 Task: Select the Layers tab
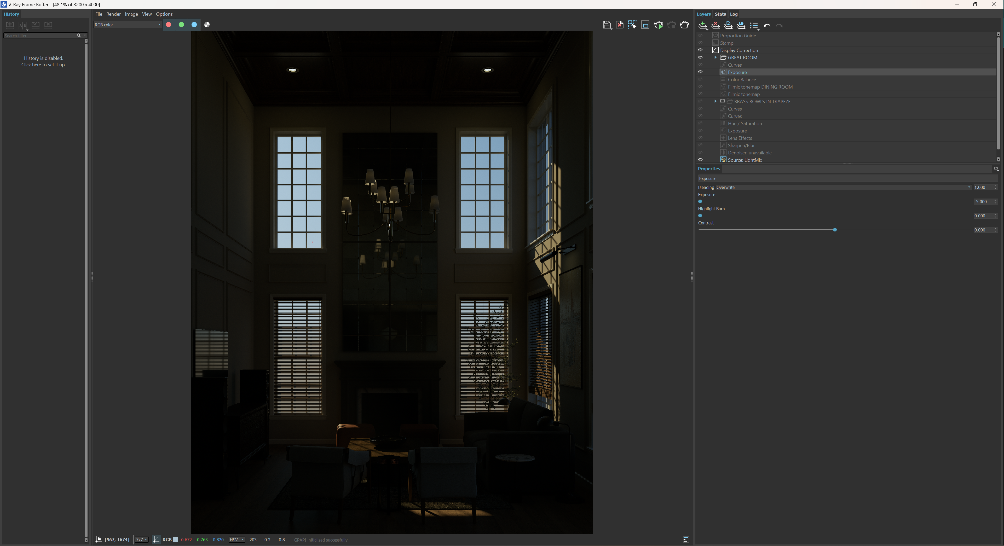[703, 14]
